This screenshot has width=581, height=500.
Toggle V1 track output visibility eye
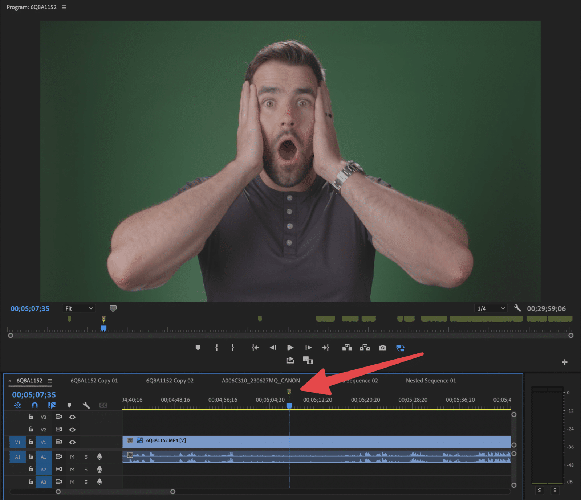[x=72, y=442]
